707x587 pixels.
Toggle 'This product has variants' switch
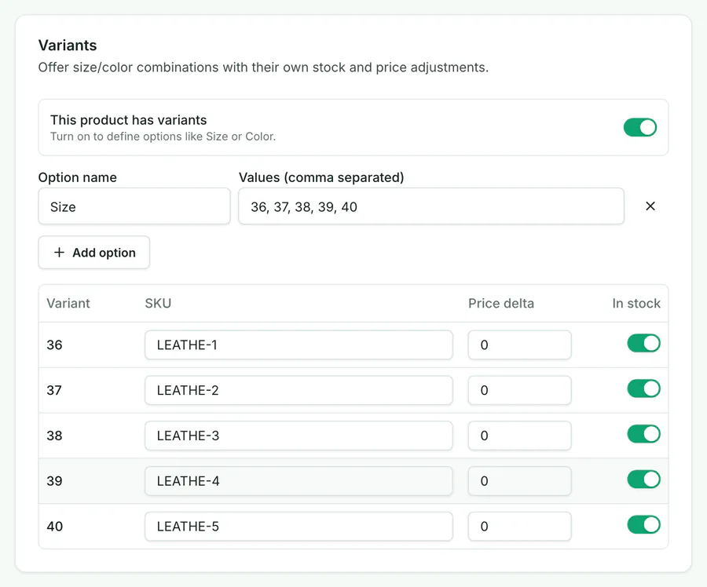pos(639,127)
